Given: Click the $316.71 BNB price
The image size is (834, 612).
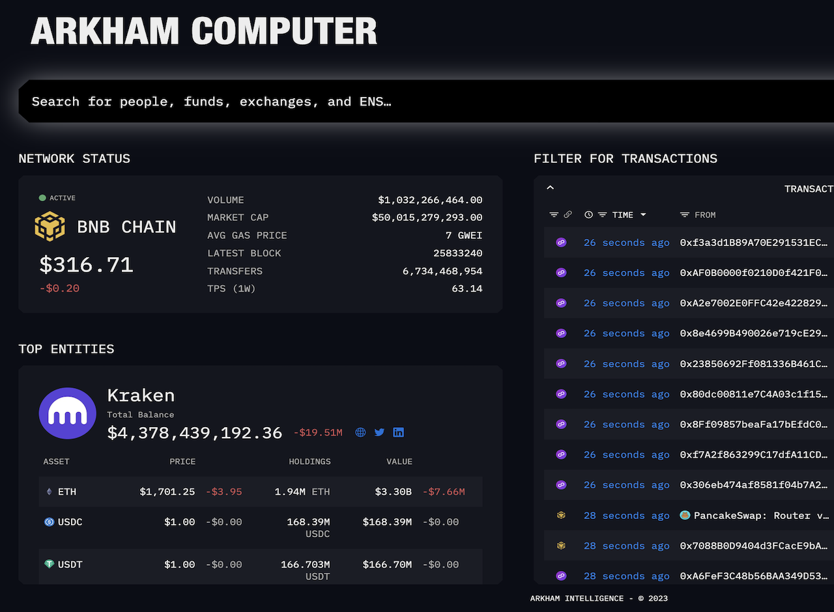Looking at the screenshot, I should [x=86, y=264].
